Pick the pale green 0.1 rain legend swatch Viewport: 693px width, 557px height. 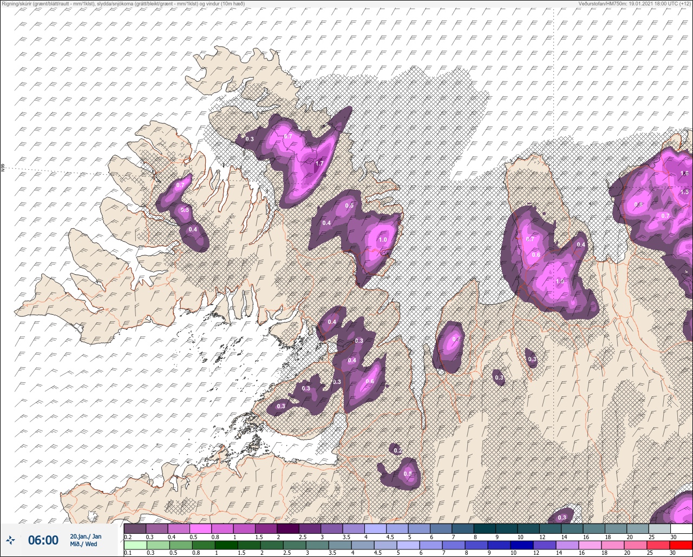[135, 545]
